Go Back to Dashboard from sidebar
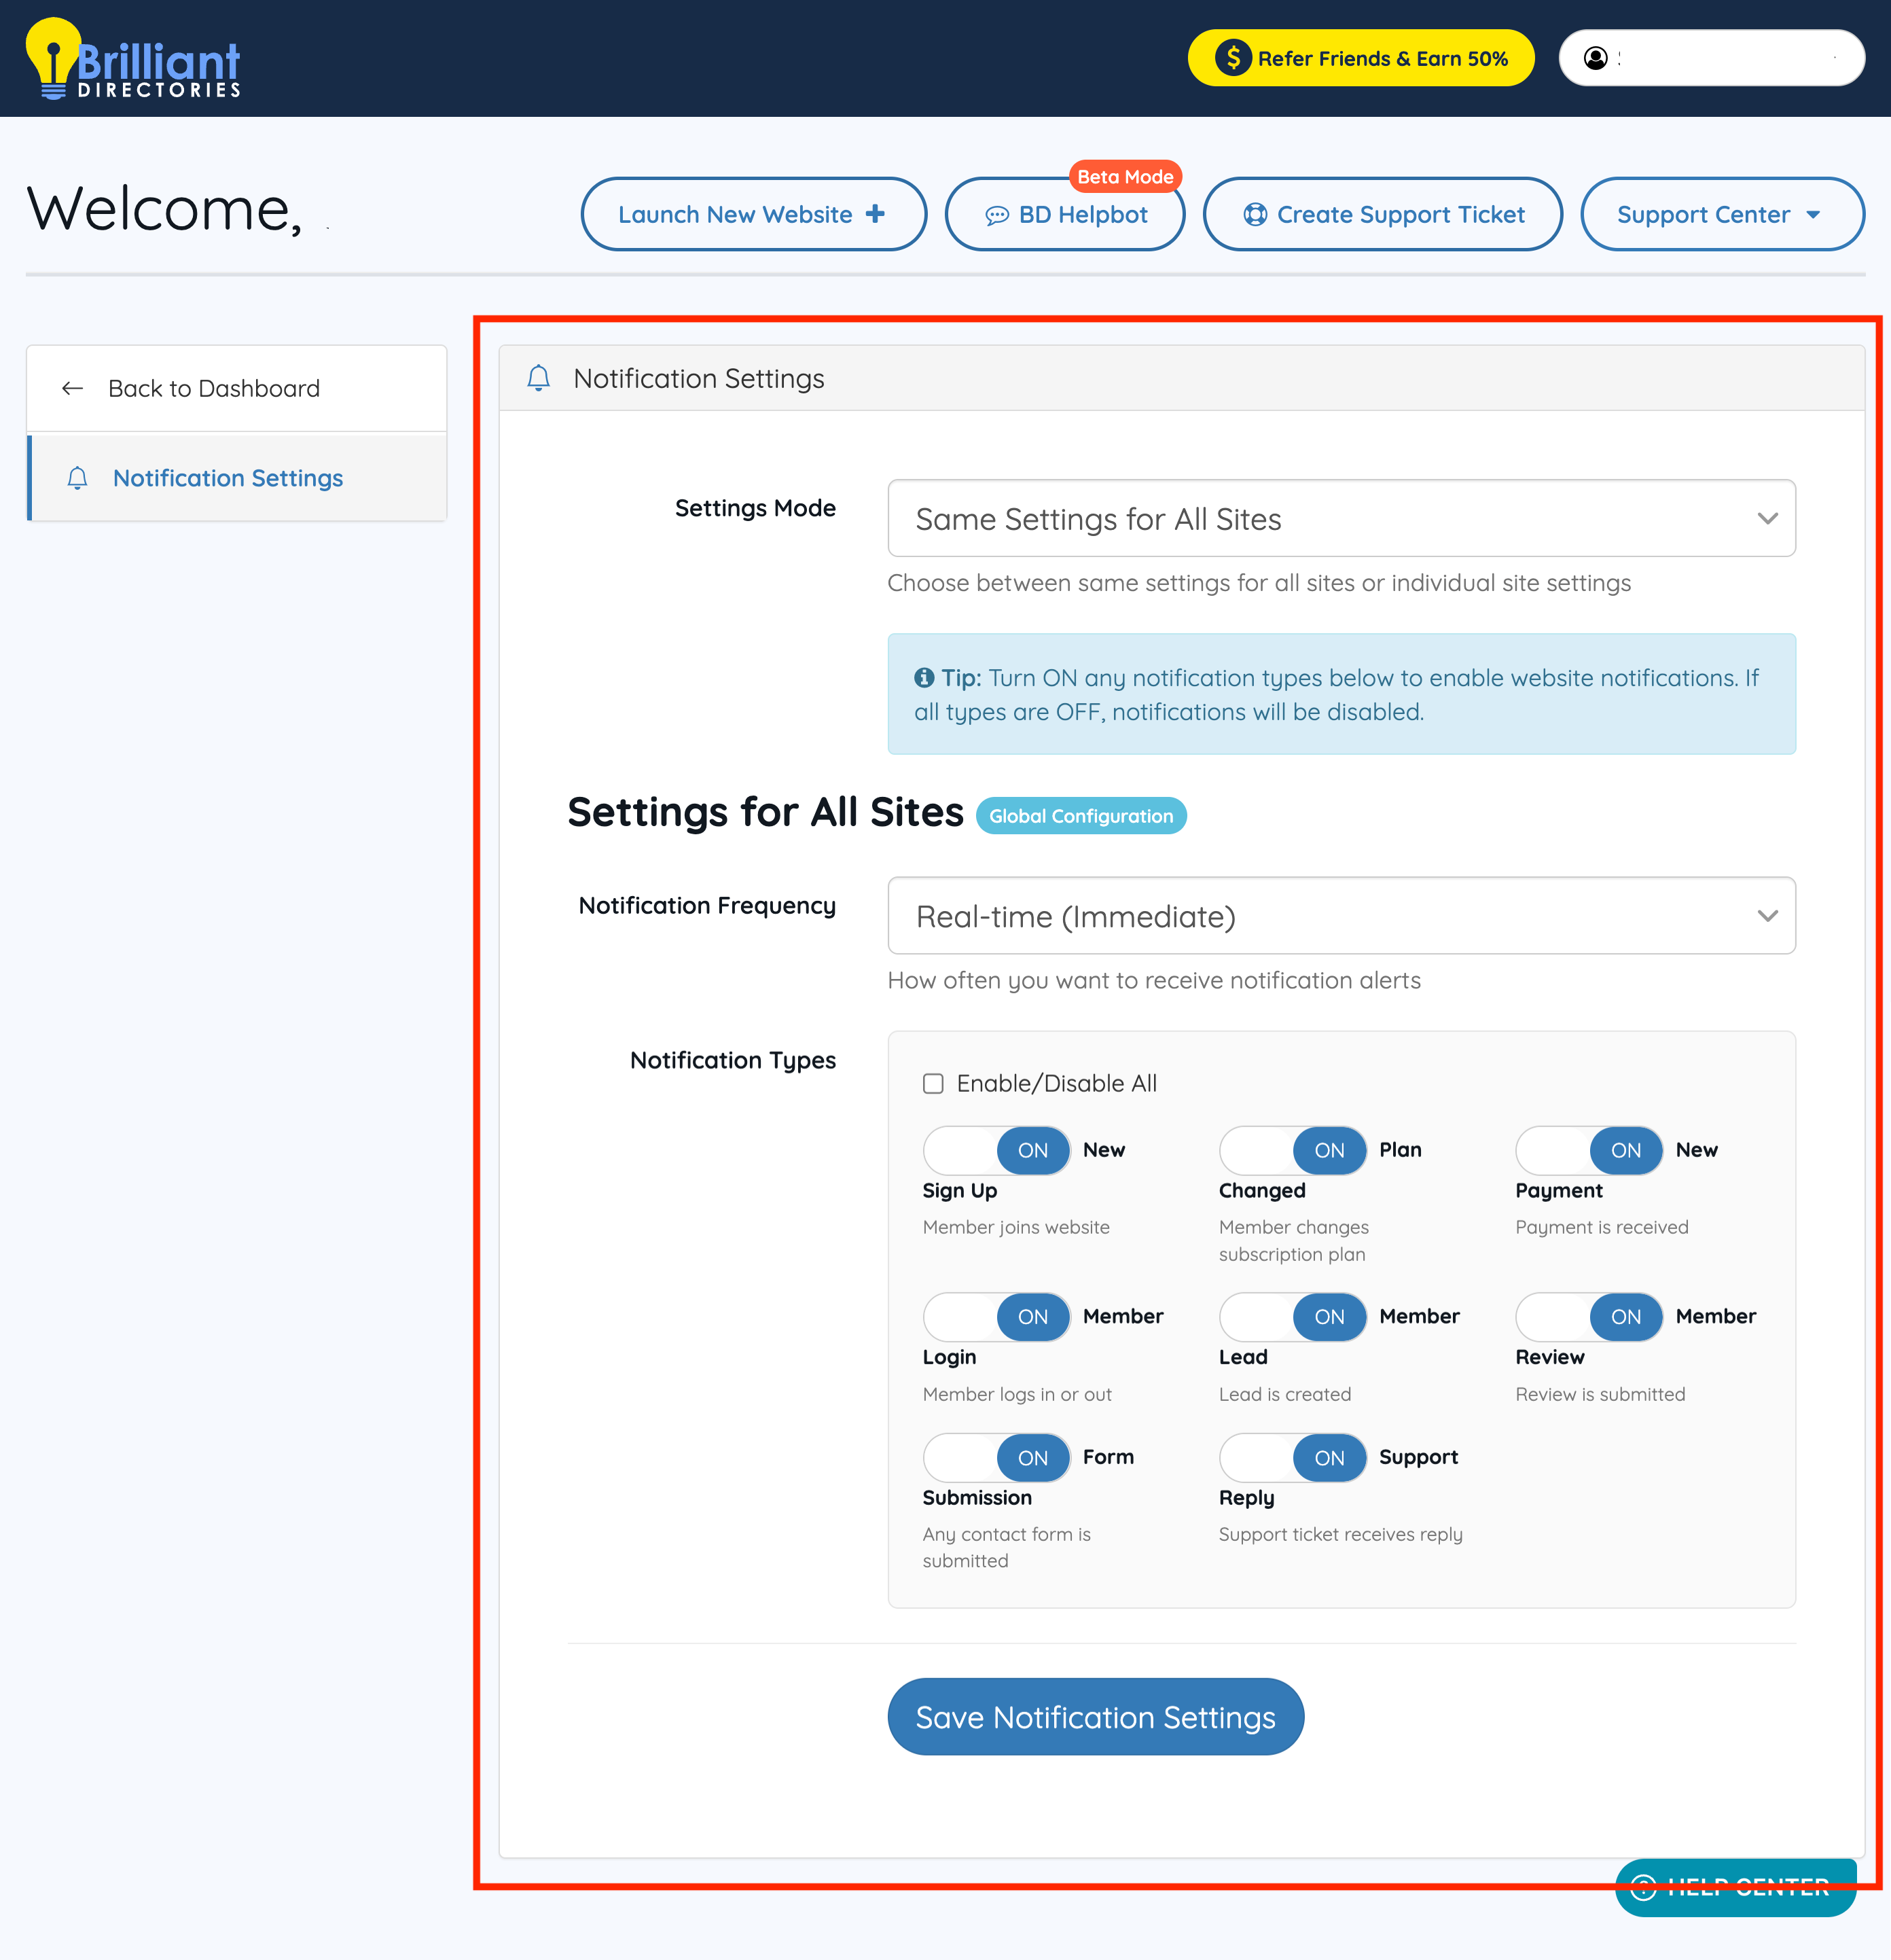1891x1960 pixels. point(214,388)
